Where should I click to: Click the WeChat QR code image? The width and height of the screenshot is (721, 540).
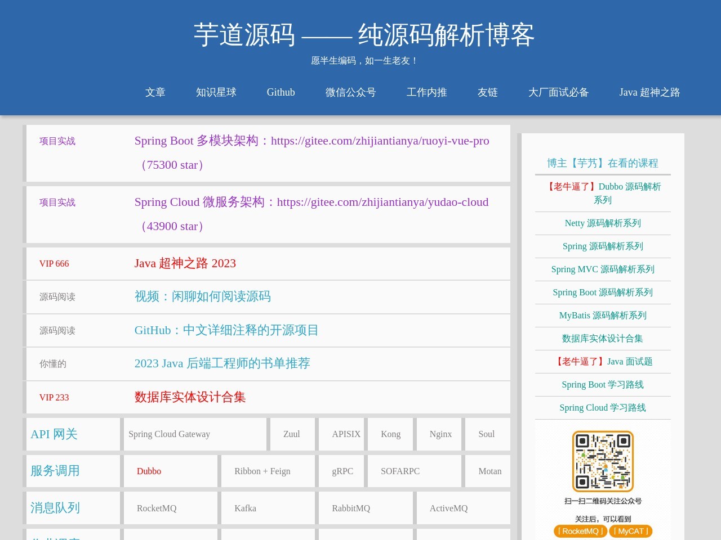603,461
